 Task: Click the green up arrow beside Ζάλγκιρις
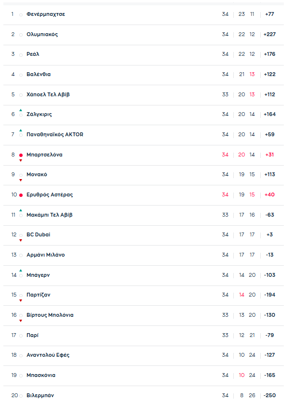click(x=21, y=110)
